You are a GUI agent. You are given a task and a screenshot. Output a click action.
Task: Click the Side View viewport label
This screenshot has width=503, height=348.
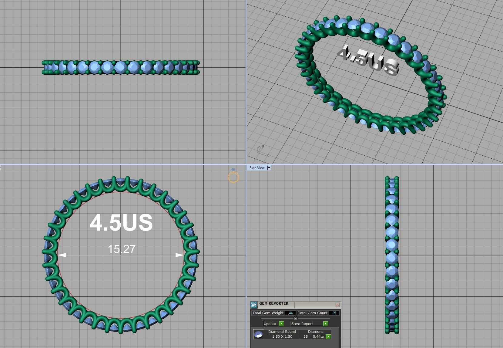[257, 168]
